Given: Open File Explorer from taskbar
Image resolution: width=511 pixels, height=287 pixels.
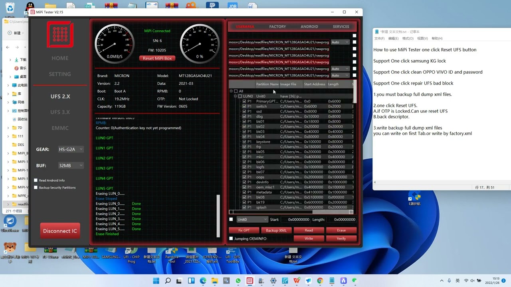Looking at the screenshot, I should pos(215,281).
